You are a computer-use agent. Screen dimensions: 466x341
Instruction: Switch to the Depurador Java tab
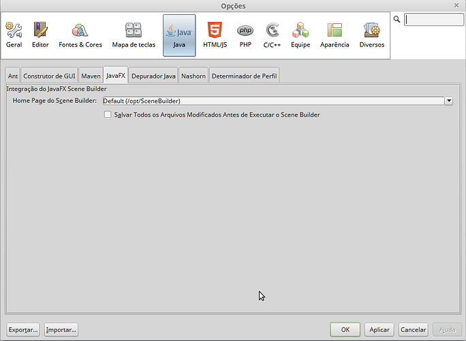(153, 76)
